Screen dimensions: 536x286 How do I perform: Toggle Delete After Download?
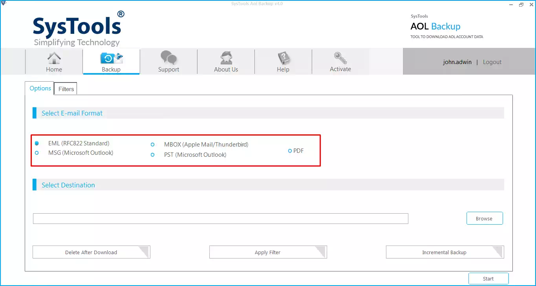pos(91,252)
